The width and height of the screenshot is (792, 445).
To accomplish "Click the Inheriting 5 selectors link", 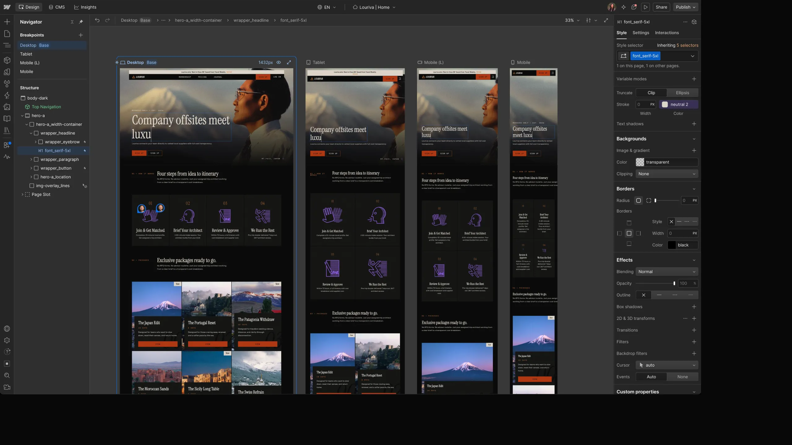I will 678,45.
